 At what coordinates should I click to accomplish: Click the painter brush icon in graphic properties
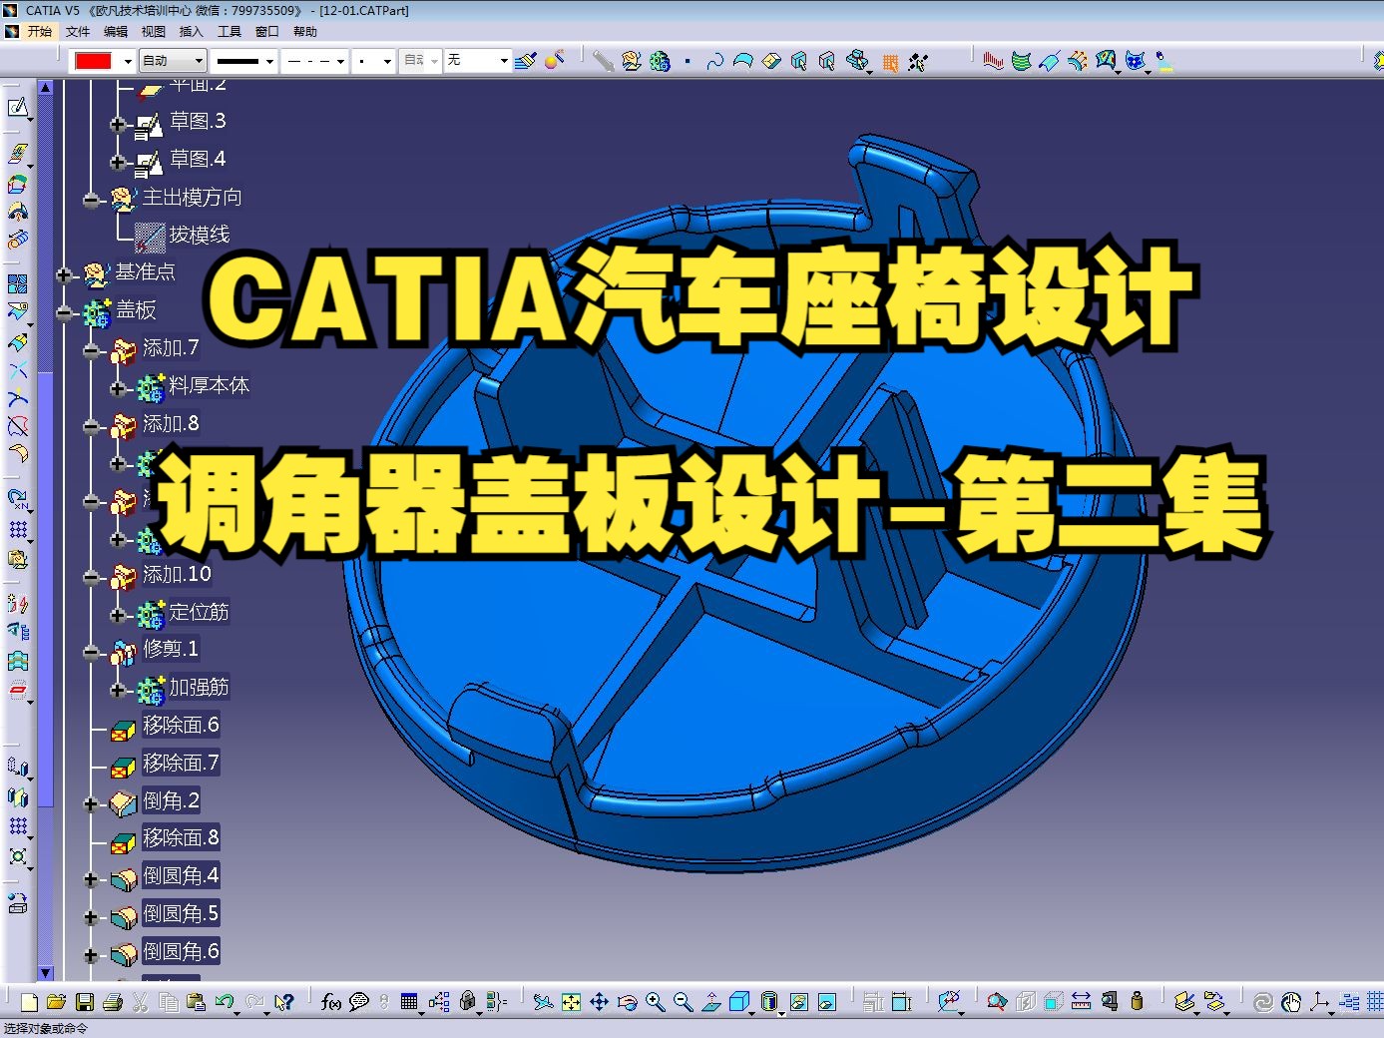[x=526, y=61]
